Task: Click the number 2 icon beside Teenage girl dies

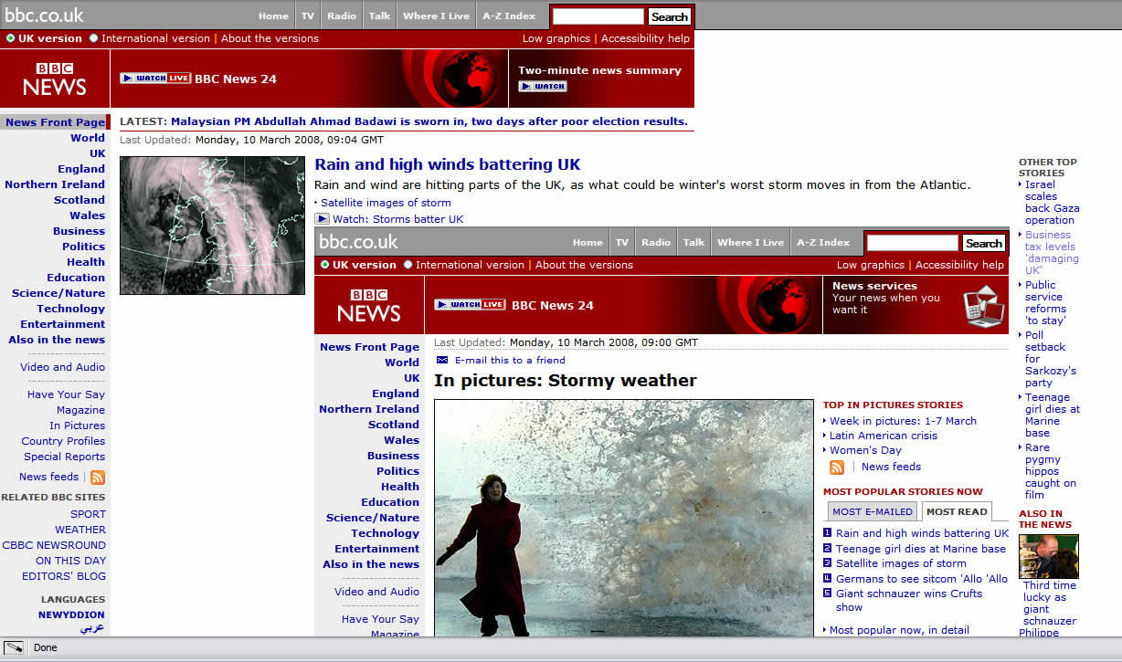Action: (827, 549)
